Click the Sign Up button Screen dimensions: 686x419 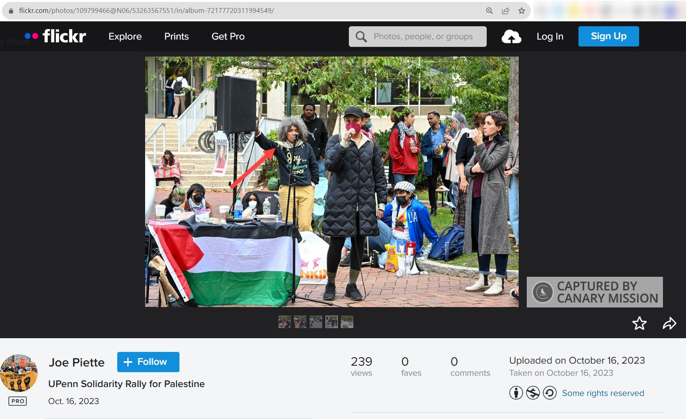(608, 36)
